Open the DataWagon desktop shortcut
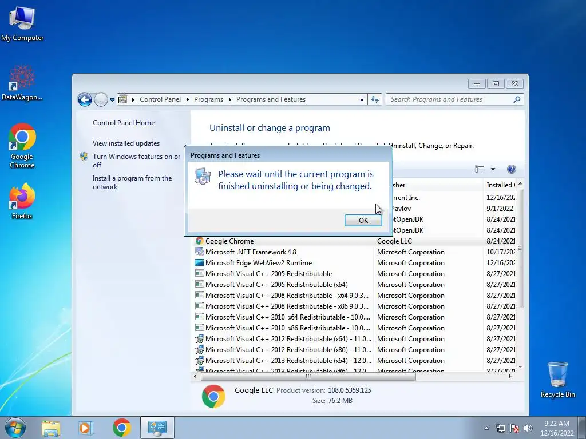The image size is (586, 439). tap(22, 83)
